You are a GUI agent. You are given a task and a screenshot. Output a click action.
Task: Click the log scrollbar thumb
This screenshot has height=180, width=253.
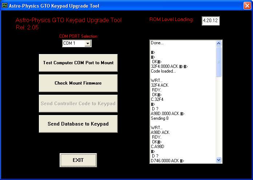pyautogui.click(x=218, y=62)
